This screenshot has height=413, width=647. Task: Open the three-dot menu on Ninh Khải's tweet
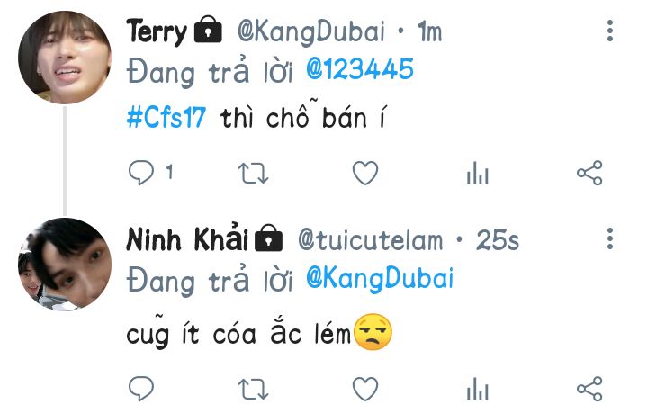(610, 238)
